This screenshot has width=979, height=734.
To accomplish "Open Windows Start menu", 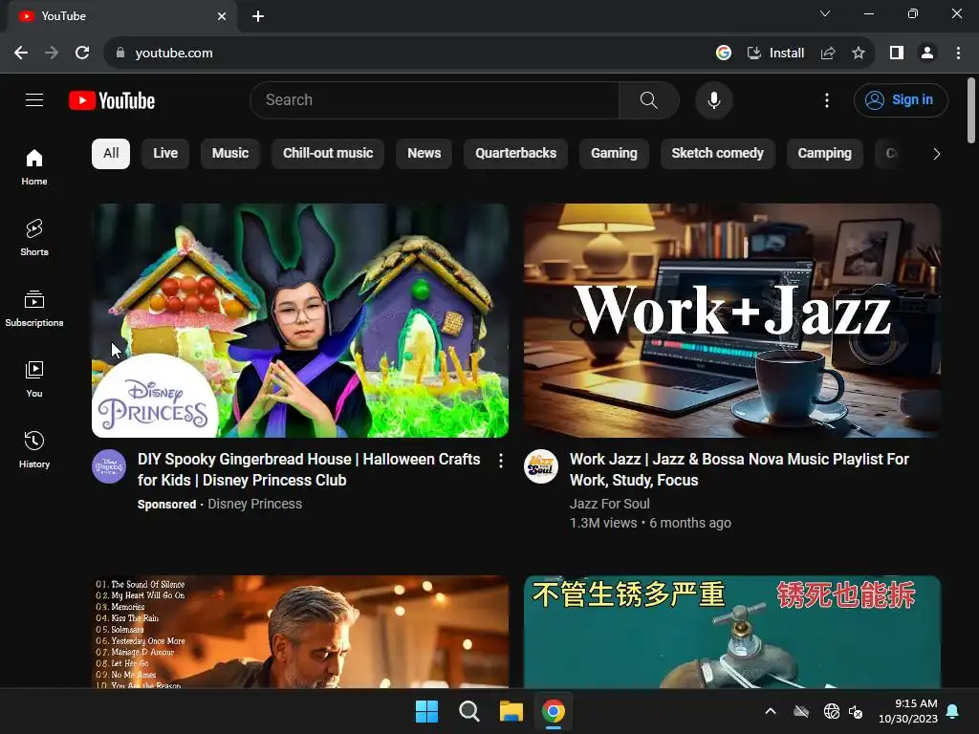I will click(427, 711).
